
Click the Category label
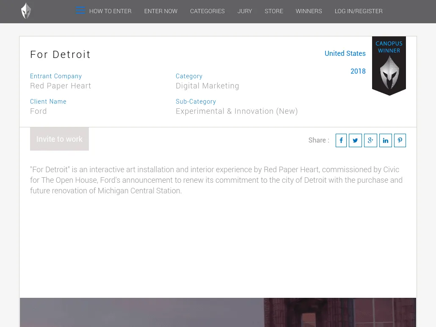[x=189, y=76]
